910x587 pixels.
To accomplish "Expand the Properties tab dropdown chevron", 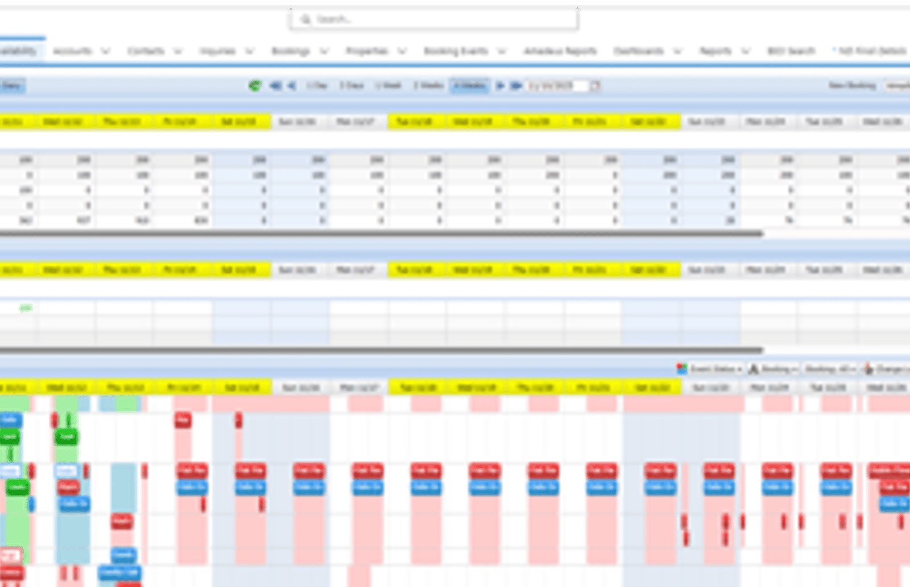I will [x=402, y=51].
